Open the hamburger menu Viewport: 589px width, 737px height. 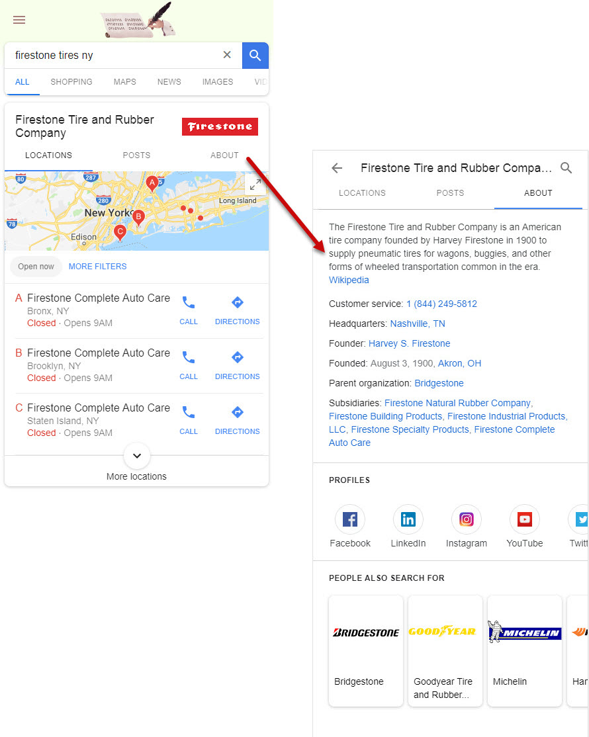19,20
